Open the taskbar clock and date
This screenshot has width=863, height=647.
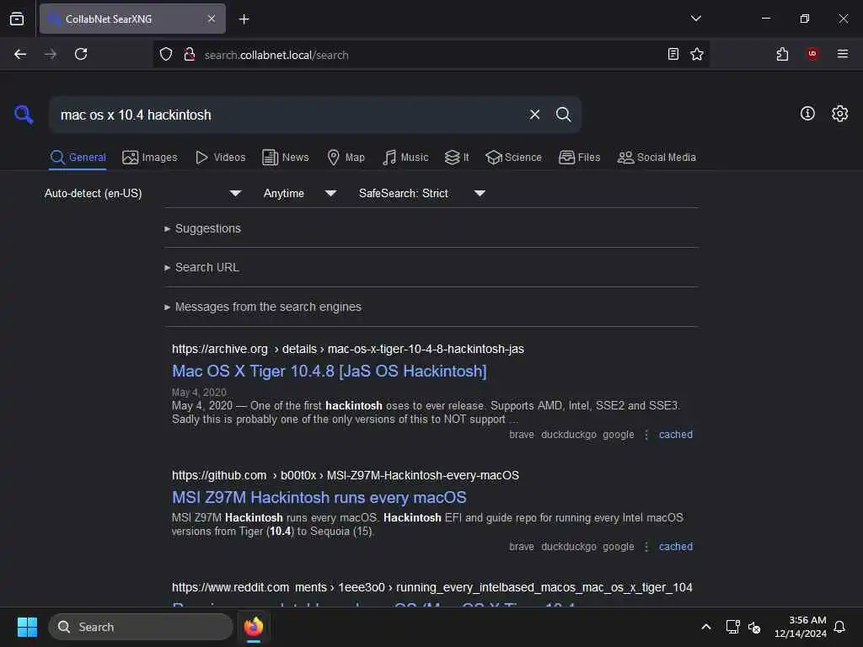[801, 627]
